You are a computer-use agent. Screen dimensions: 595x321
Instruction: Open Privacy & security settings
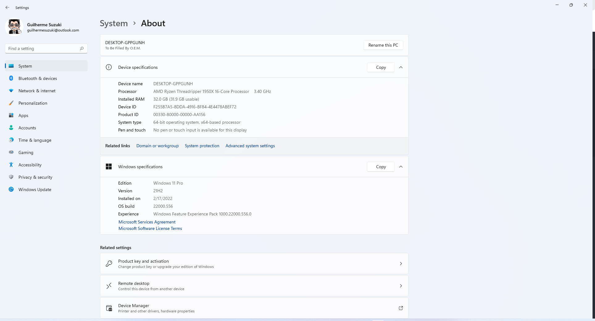[35, 177]
